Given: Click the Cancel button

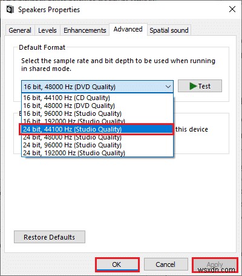Looking at the screenshot, I should [166, 264].
